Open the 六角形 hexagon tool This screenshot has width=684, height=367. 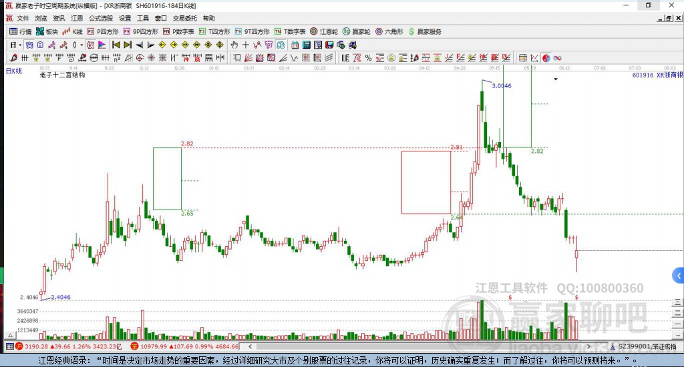pos(389,31)
